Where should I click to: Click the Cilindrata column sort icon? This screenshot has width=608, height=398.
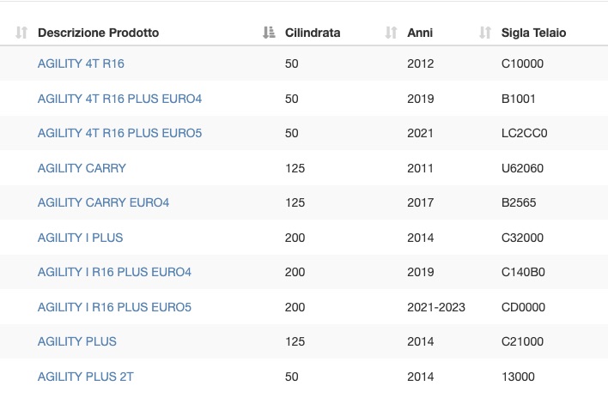269,33
